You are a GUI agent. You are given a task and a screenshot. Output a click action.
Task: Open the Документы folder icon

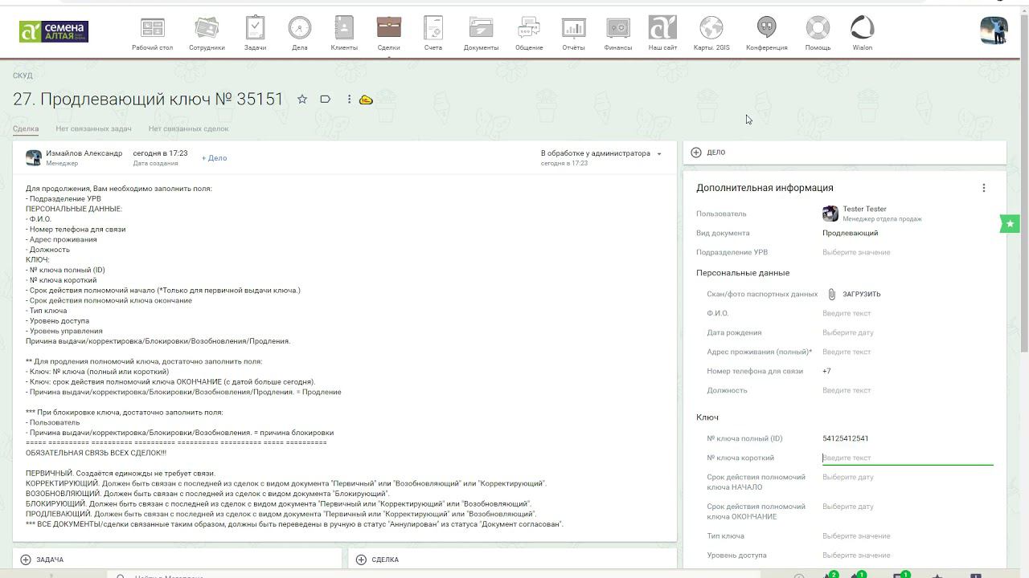pyautogui.click(x=481, y=27)
